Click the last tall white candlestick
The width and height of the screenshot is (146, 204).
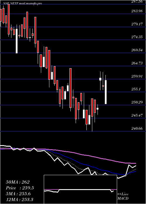(x=106, y=92)
